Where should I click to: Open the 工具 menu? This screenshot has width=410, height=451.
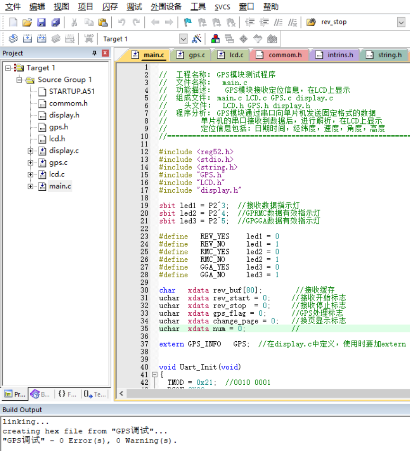[x=198, y=6]
